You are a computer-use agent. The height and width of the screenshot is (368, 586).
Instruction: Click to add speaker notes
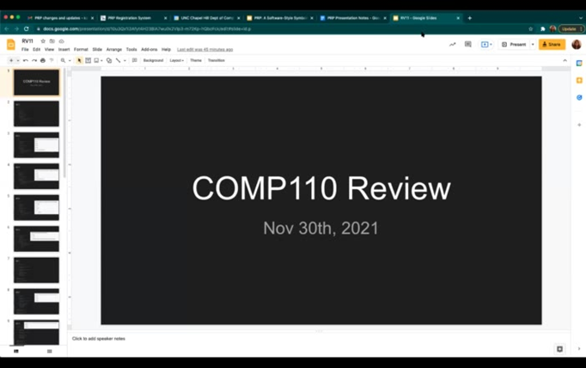click(99, 339)
